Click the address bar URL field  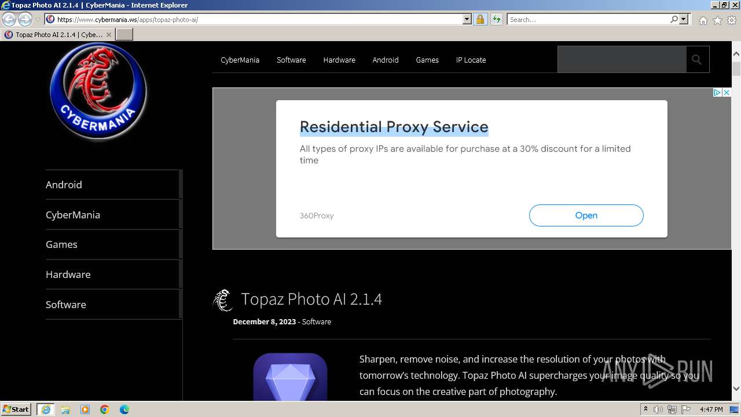pyautogui.click(x=258, y=19)
